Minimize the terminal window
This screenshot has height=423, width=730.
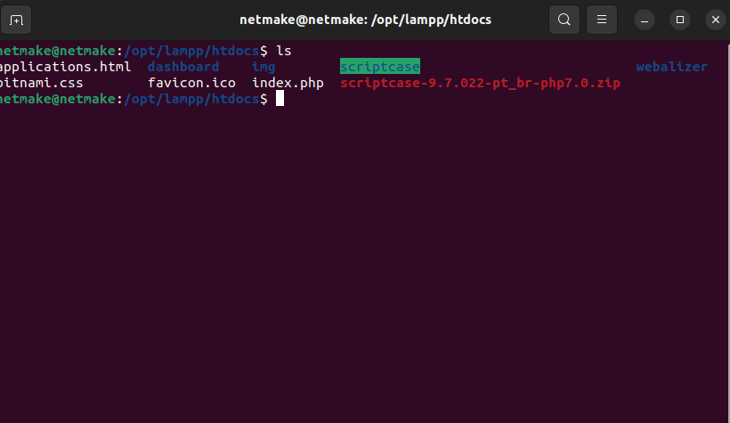click(x=645, y=20)
